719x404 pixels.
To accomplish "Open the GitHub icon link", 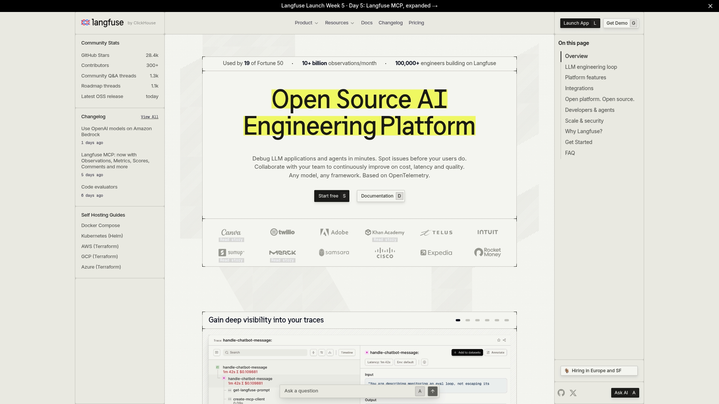I will click(561, 393).
